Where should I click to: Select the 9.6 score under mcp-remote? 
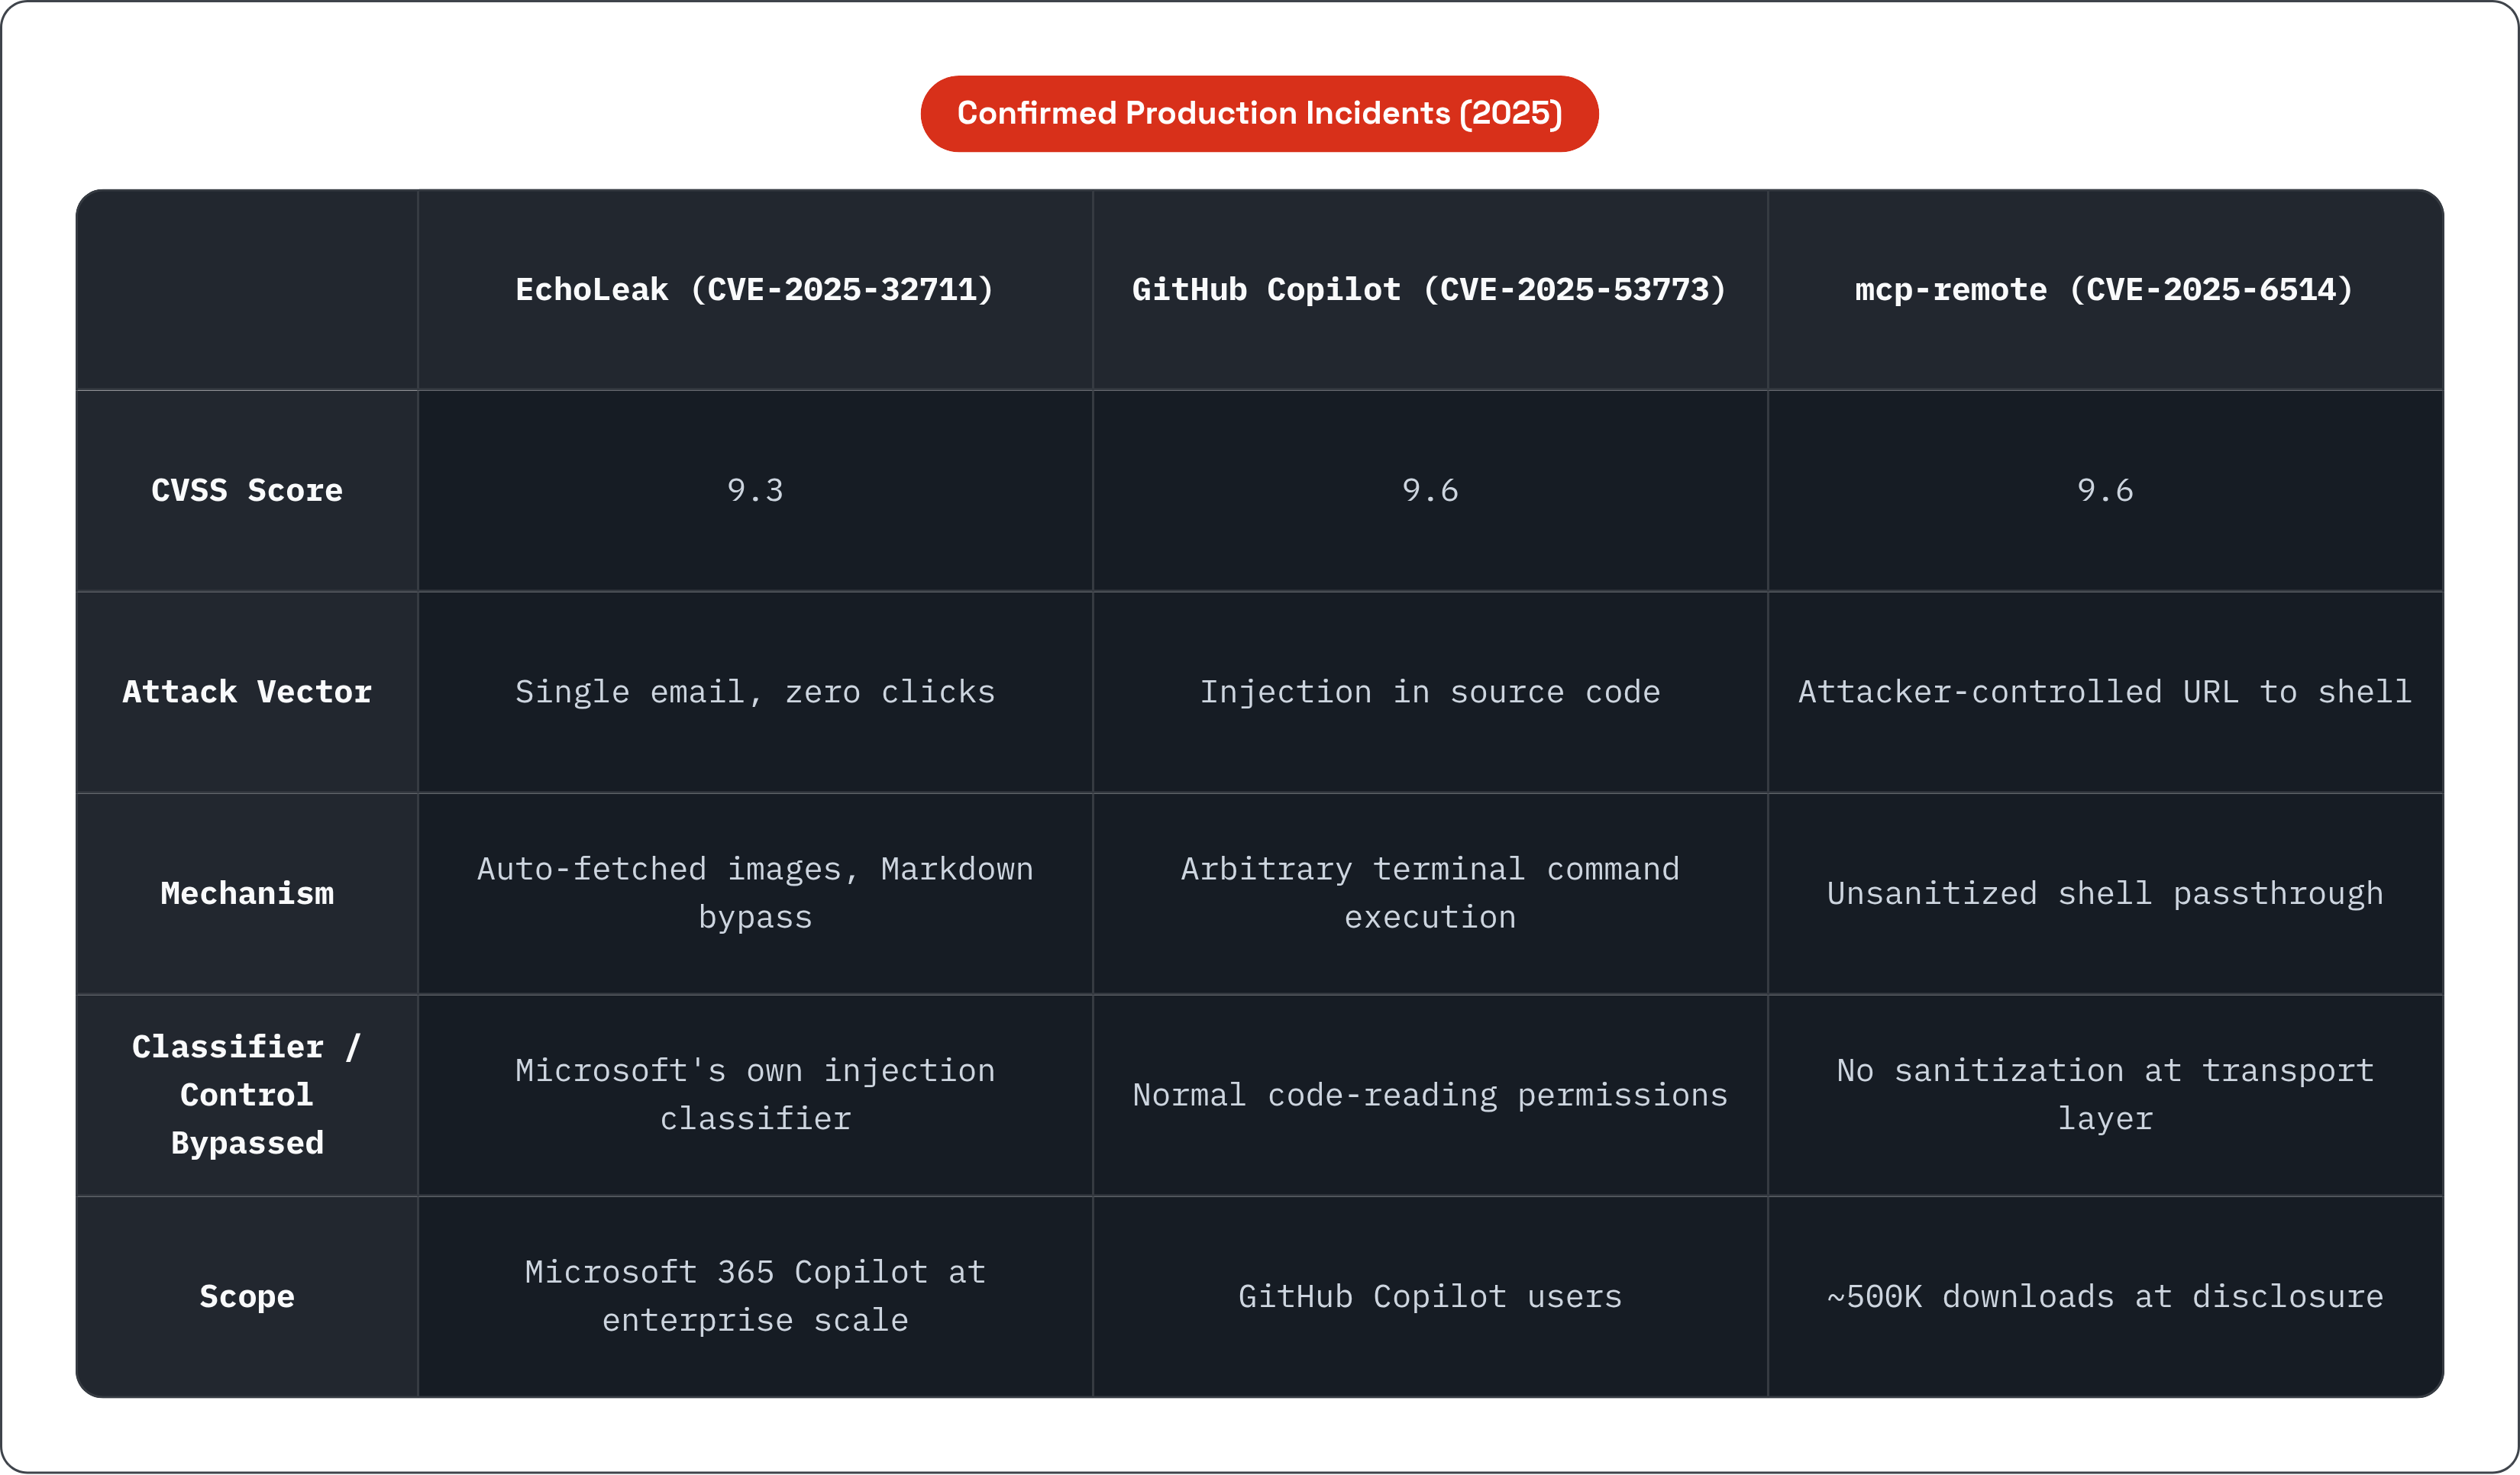2105,491
